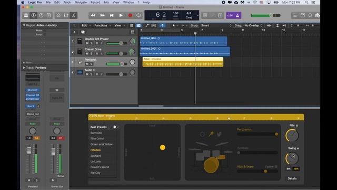Add new track with plus button
Image resolution: width=337 pixels, height=190 pixels.
point(74,32)
